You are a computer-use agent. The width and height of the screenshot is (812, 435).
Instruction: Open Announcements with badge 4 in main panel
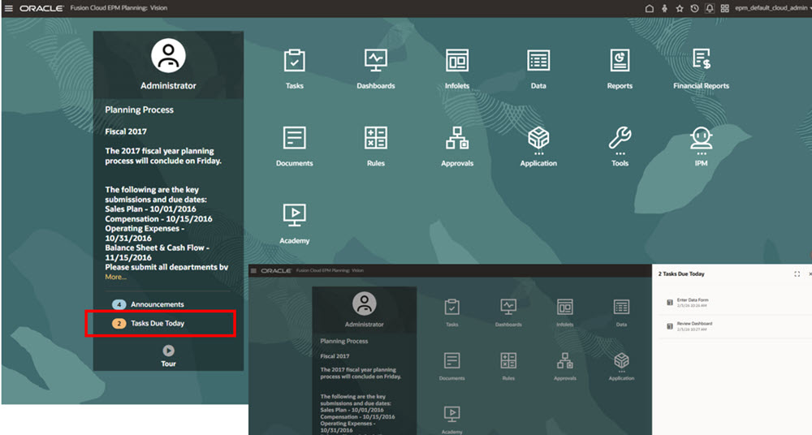coord(148,304)
